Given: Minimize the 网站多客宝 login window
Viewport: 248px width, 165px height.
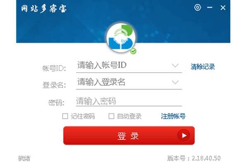Looking at the screenshot, I should pyautogui.click(x=210, y=7).
